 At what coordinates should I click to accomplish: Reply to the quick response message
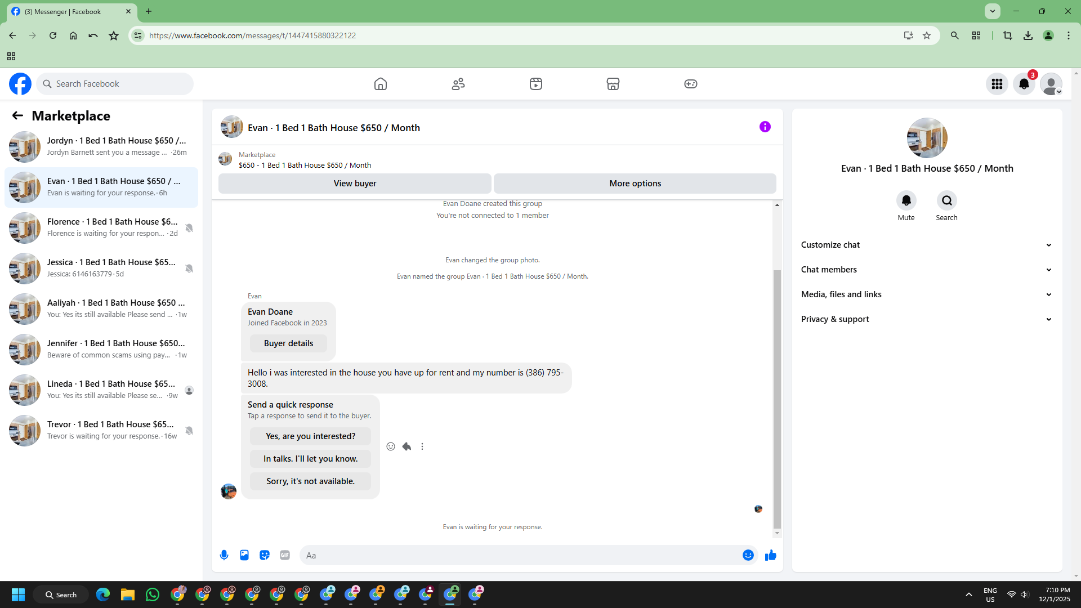point(407,446)
